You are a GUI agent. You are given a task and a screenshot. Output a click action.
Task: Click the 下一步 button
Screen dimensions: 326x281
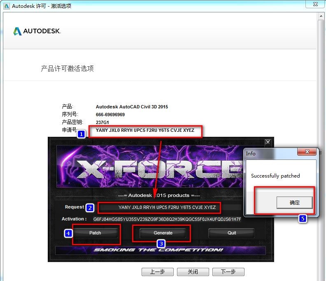(228, 272)
